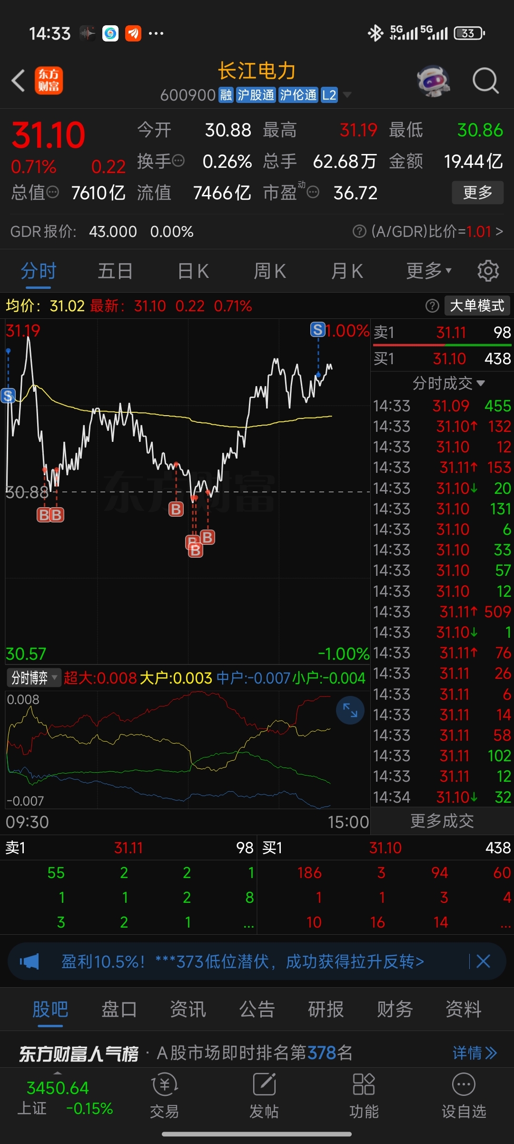Open the 资料 tab
This screenshot has height=1144, width=514.
coord(463,1009)
